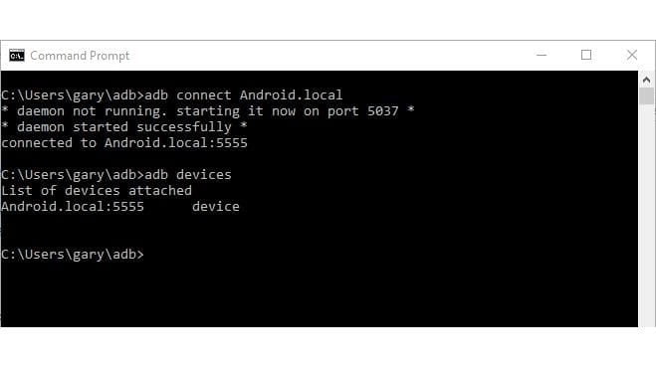The width and height of the screenshot is (656, 367).
Task: Click the 'List of devices attached' line
Action: (97, 191)
